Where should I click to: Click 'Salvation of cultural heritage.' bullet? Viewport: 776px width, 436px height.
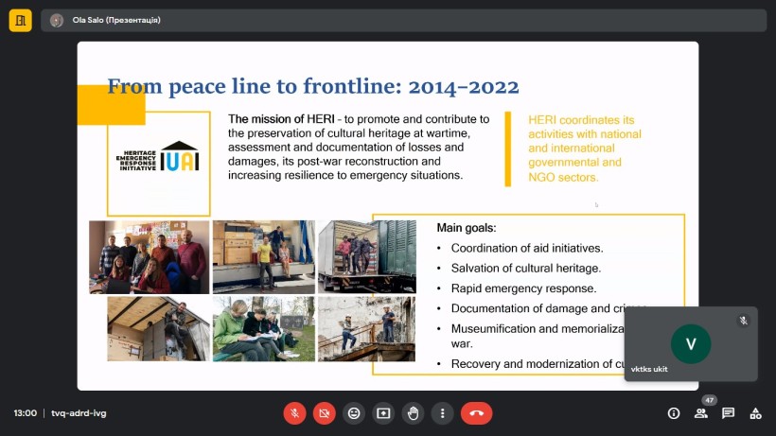[x=526, y=269]
